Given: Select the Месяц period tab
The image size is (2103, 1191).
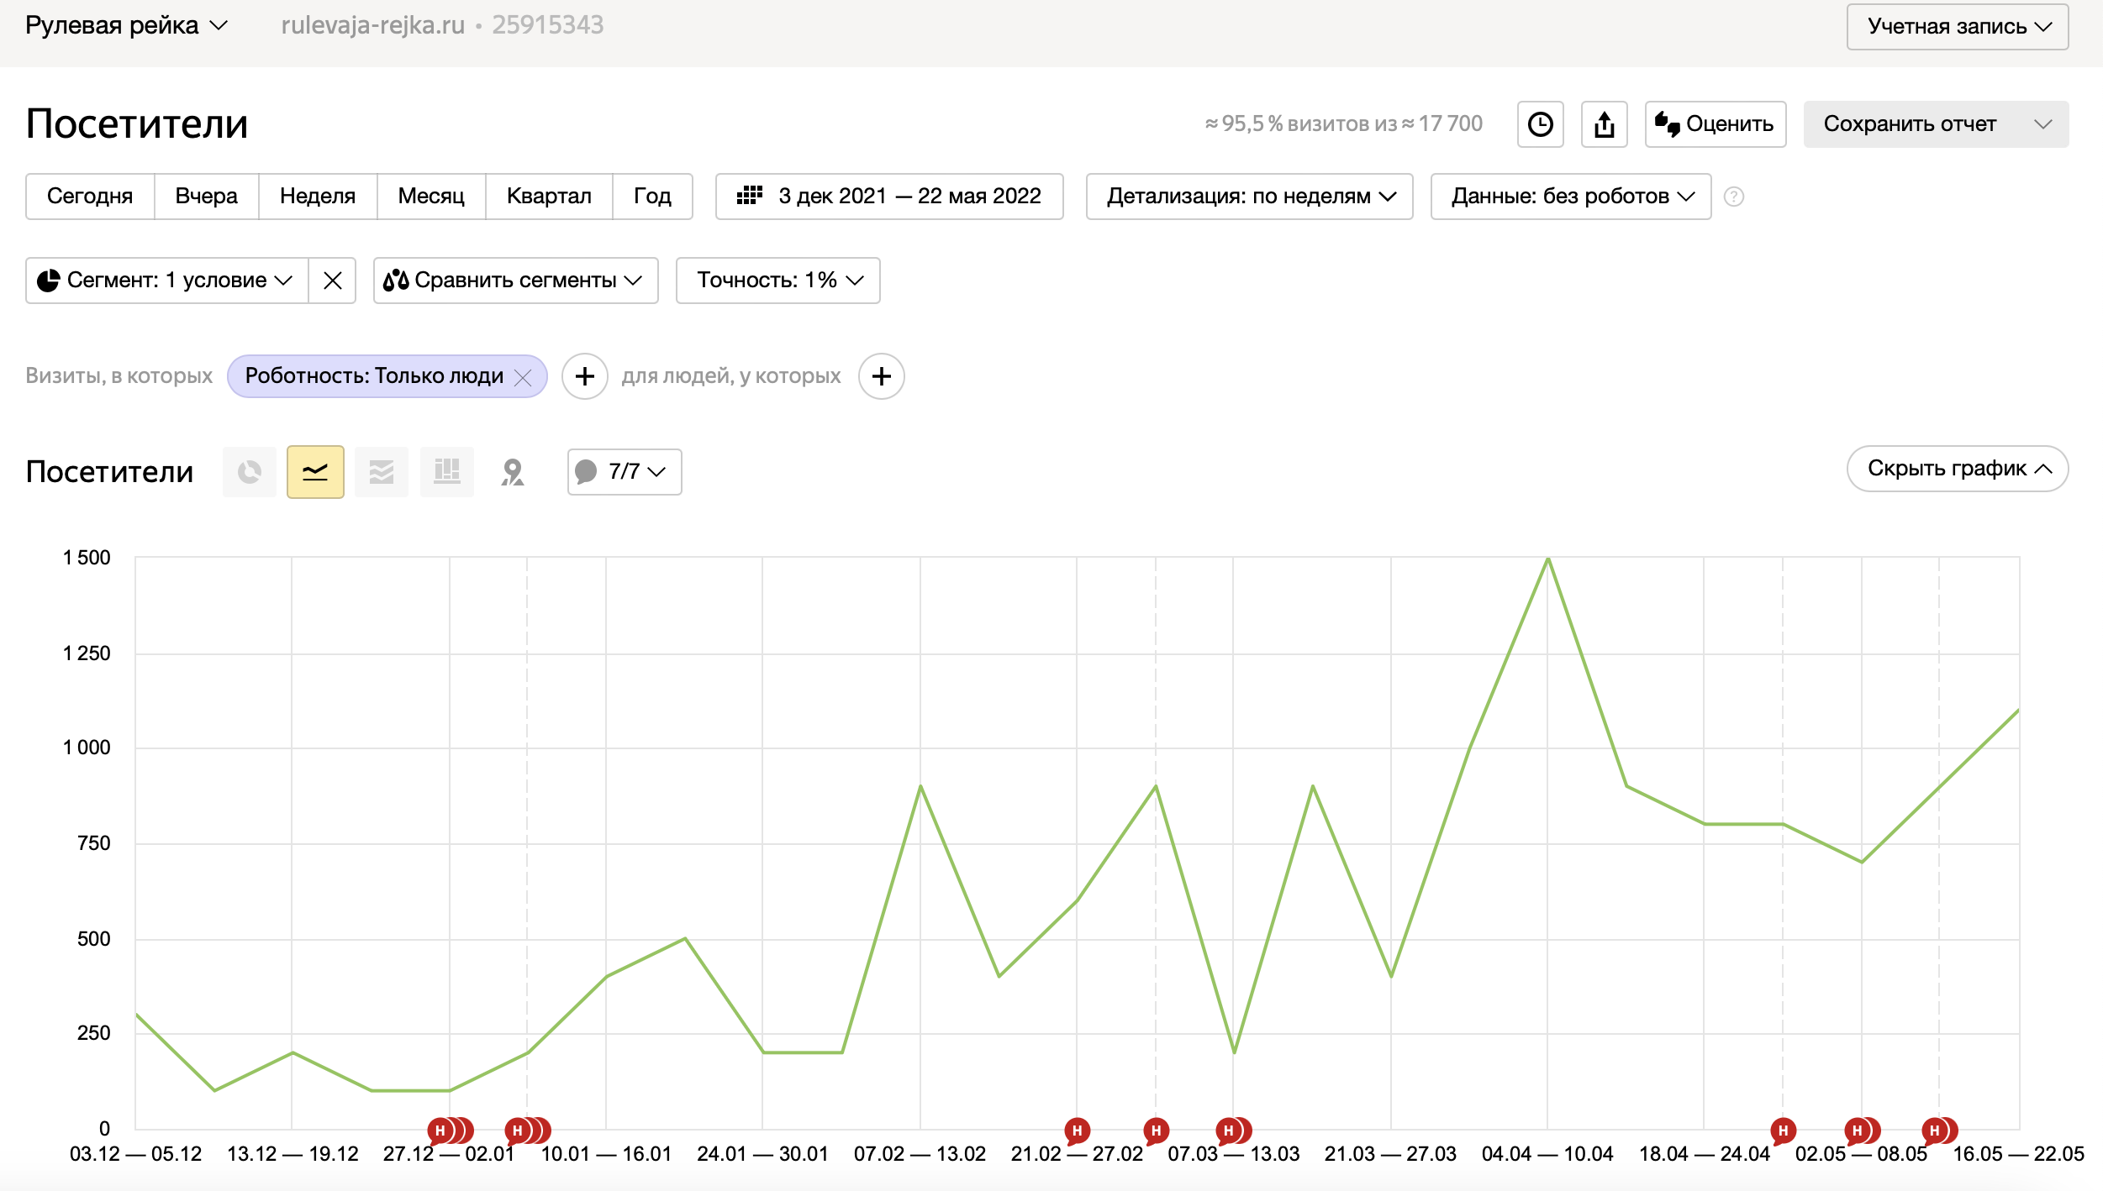Looking at the screenshot, I should click(x=431, y=197).
